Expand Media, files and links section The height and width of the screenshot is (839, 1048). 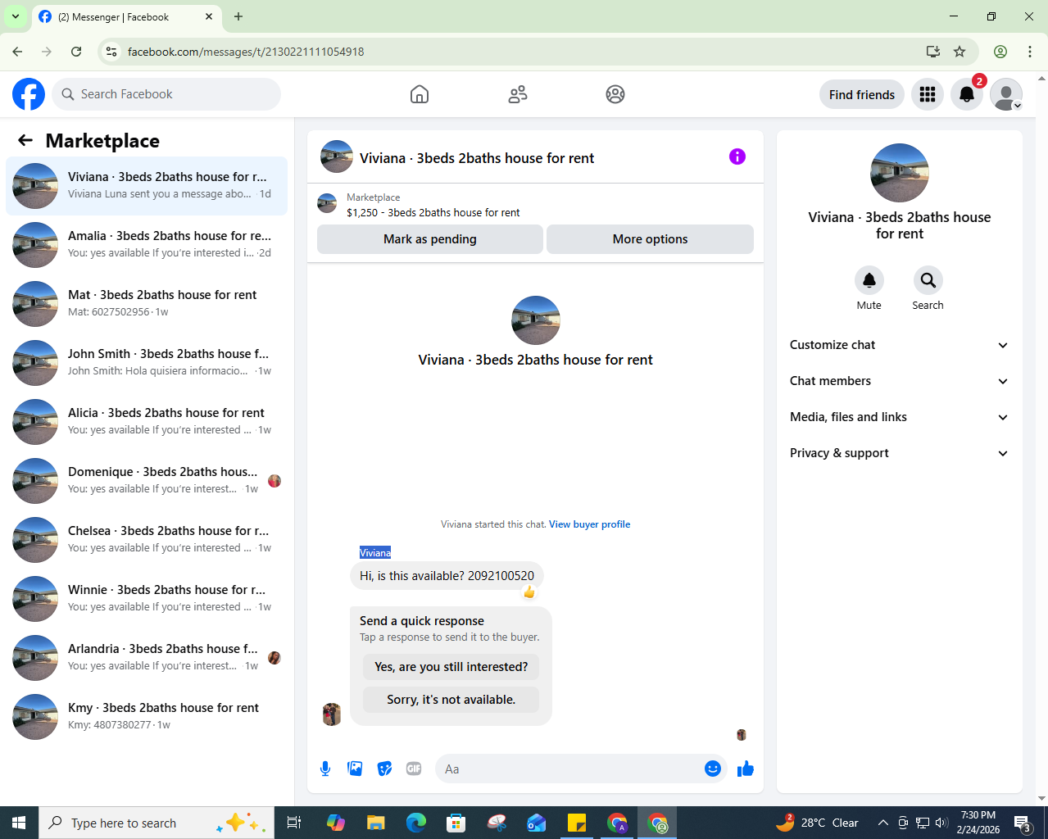pyautogui.click(x=900, y=417)
